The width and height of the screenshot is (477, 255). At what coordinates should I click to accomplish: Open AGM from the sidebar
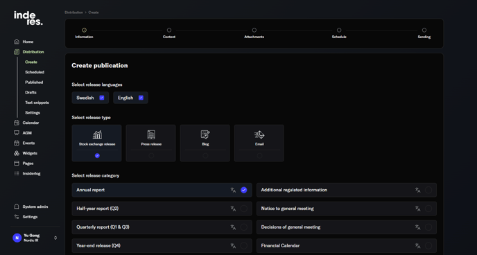[27, 133]
